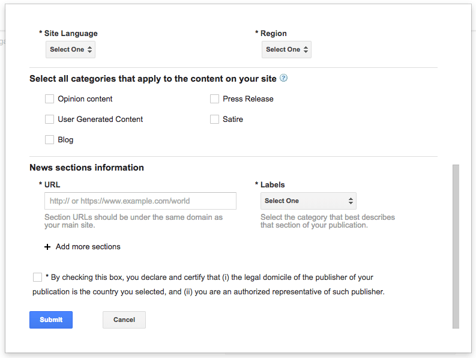
Task: Check the legal domicile declaration checkbox
Action: click(x=38, y=278)
